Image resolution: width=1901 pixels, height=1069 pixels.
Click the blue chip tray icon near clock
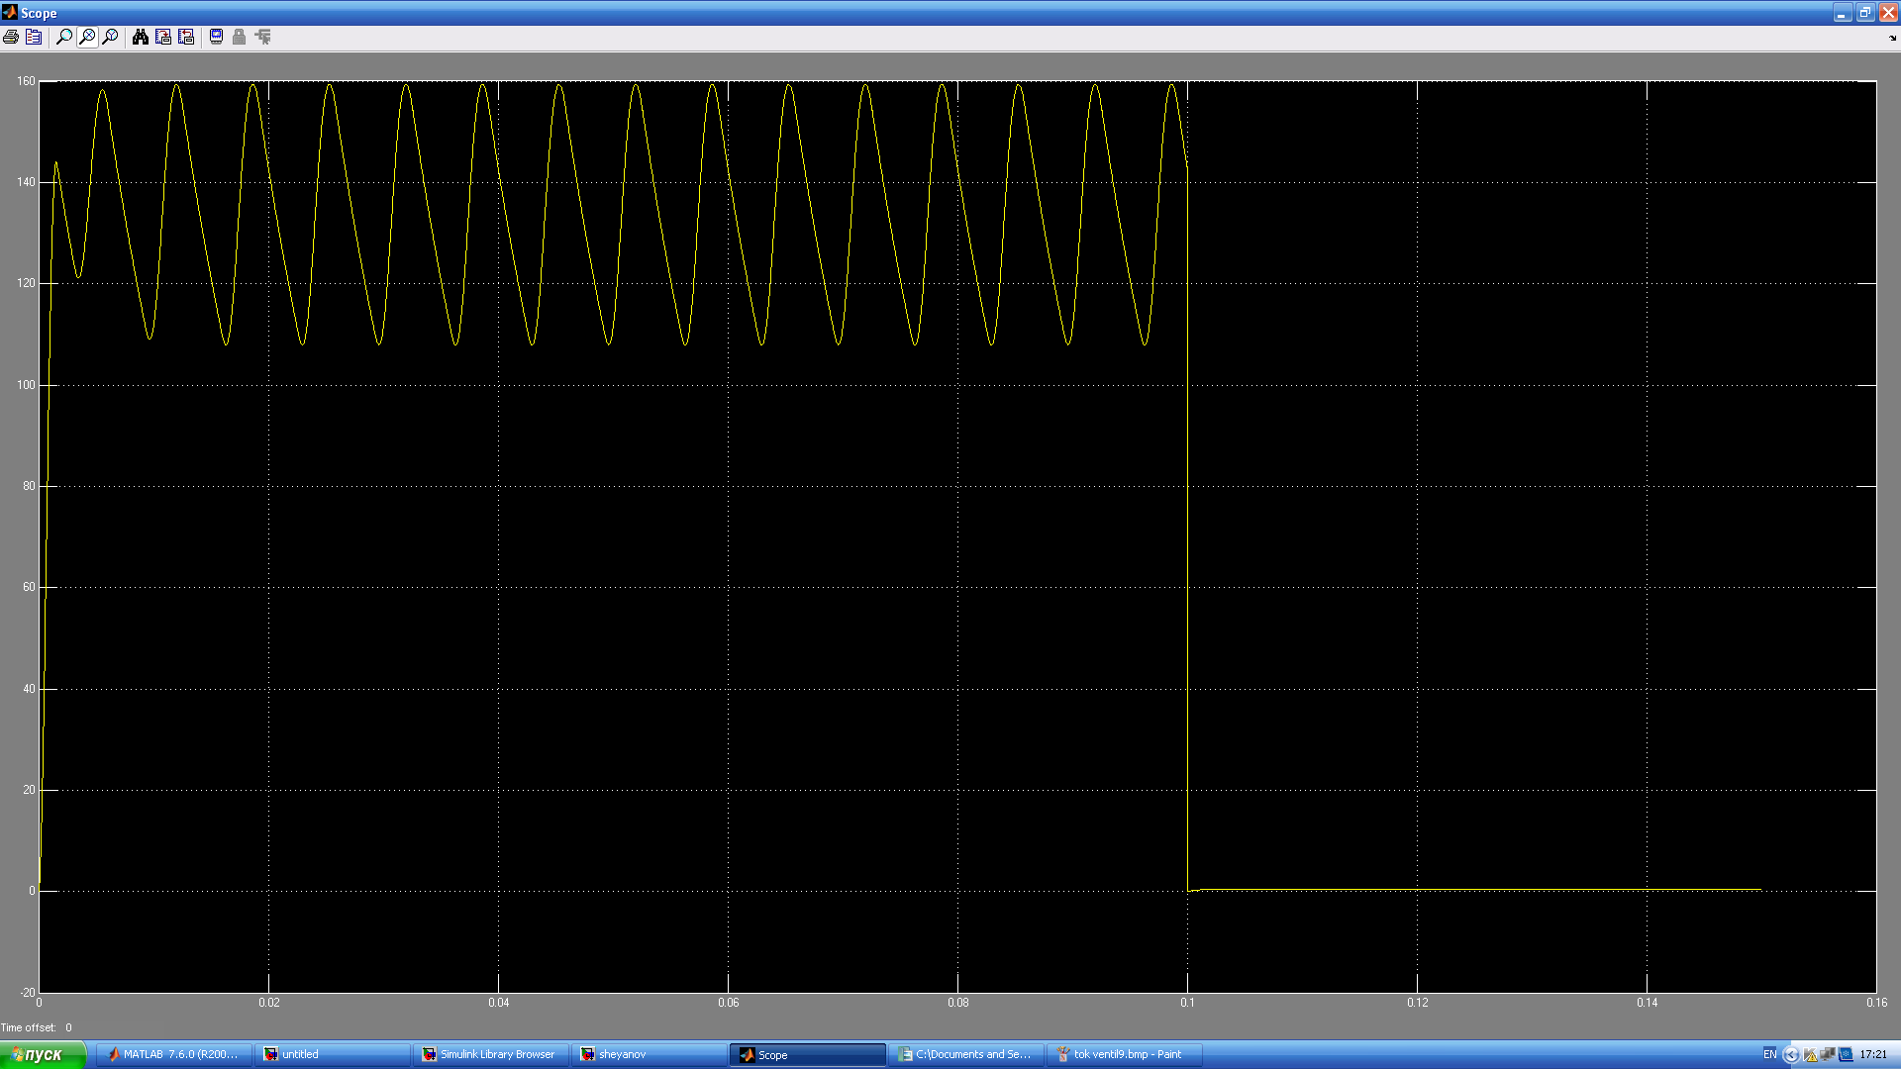1846,1055
